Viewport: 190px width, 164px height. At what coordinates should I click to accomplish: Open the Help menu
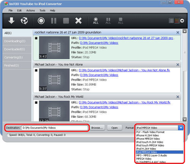52,11
